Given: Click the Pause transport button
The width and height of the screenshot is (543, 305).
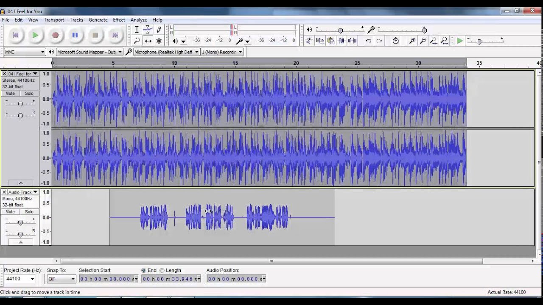Looking at the screenshot, I should 75,36.
